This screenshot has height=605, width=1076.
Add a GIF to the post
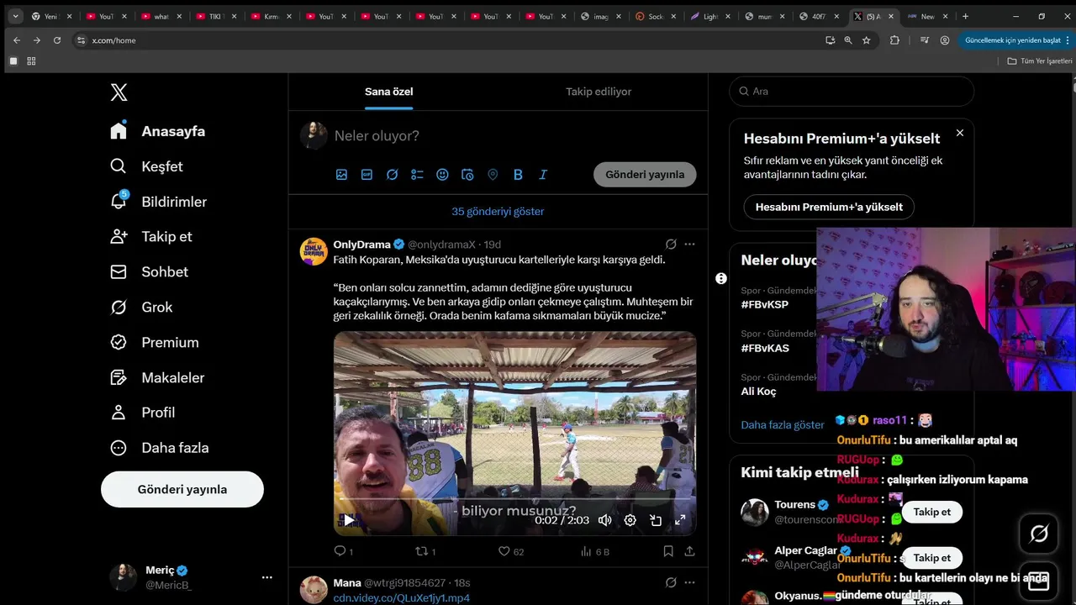click(367, 175)
